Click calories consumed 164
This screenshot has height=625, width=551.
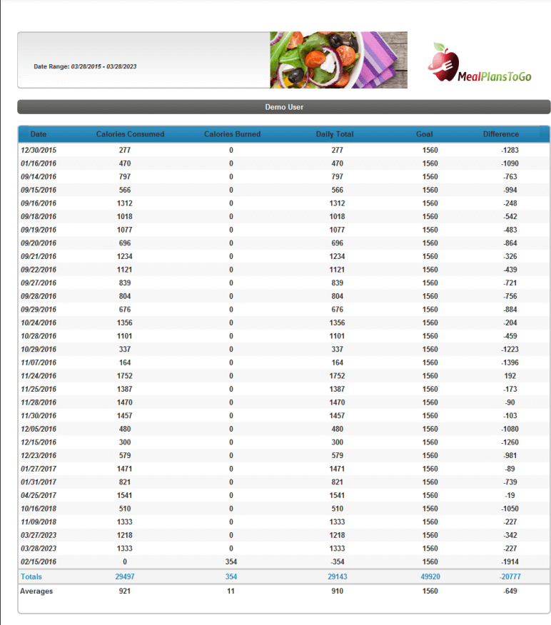(125, 362)
